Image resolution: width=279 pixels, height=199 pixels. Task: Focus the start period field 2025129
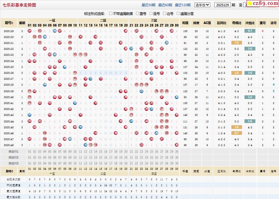(x=222, y=5)
